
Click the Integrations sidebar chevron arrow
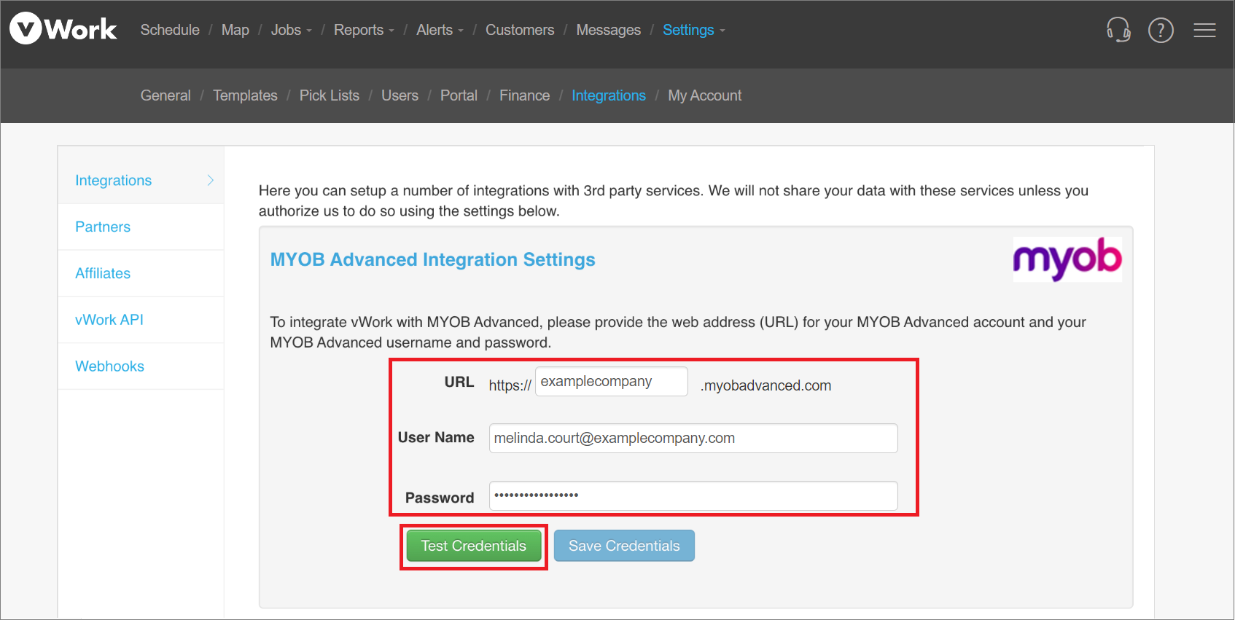(210, 180)
